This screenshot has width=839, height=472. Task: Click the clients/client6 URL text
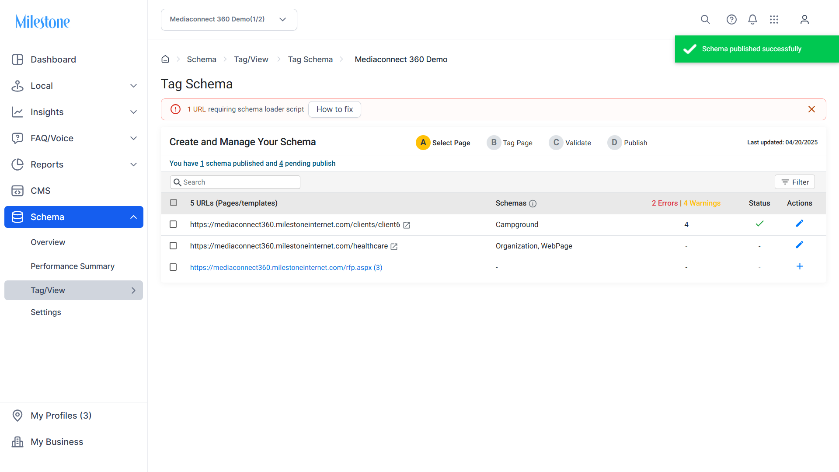(x=295, y=224)
